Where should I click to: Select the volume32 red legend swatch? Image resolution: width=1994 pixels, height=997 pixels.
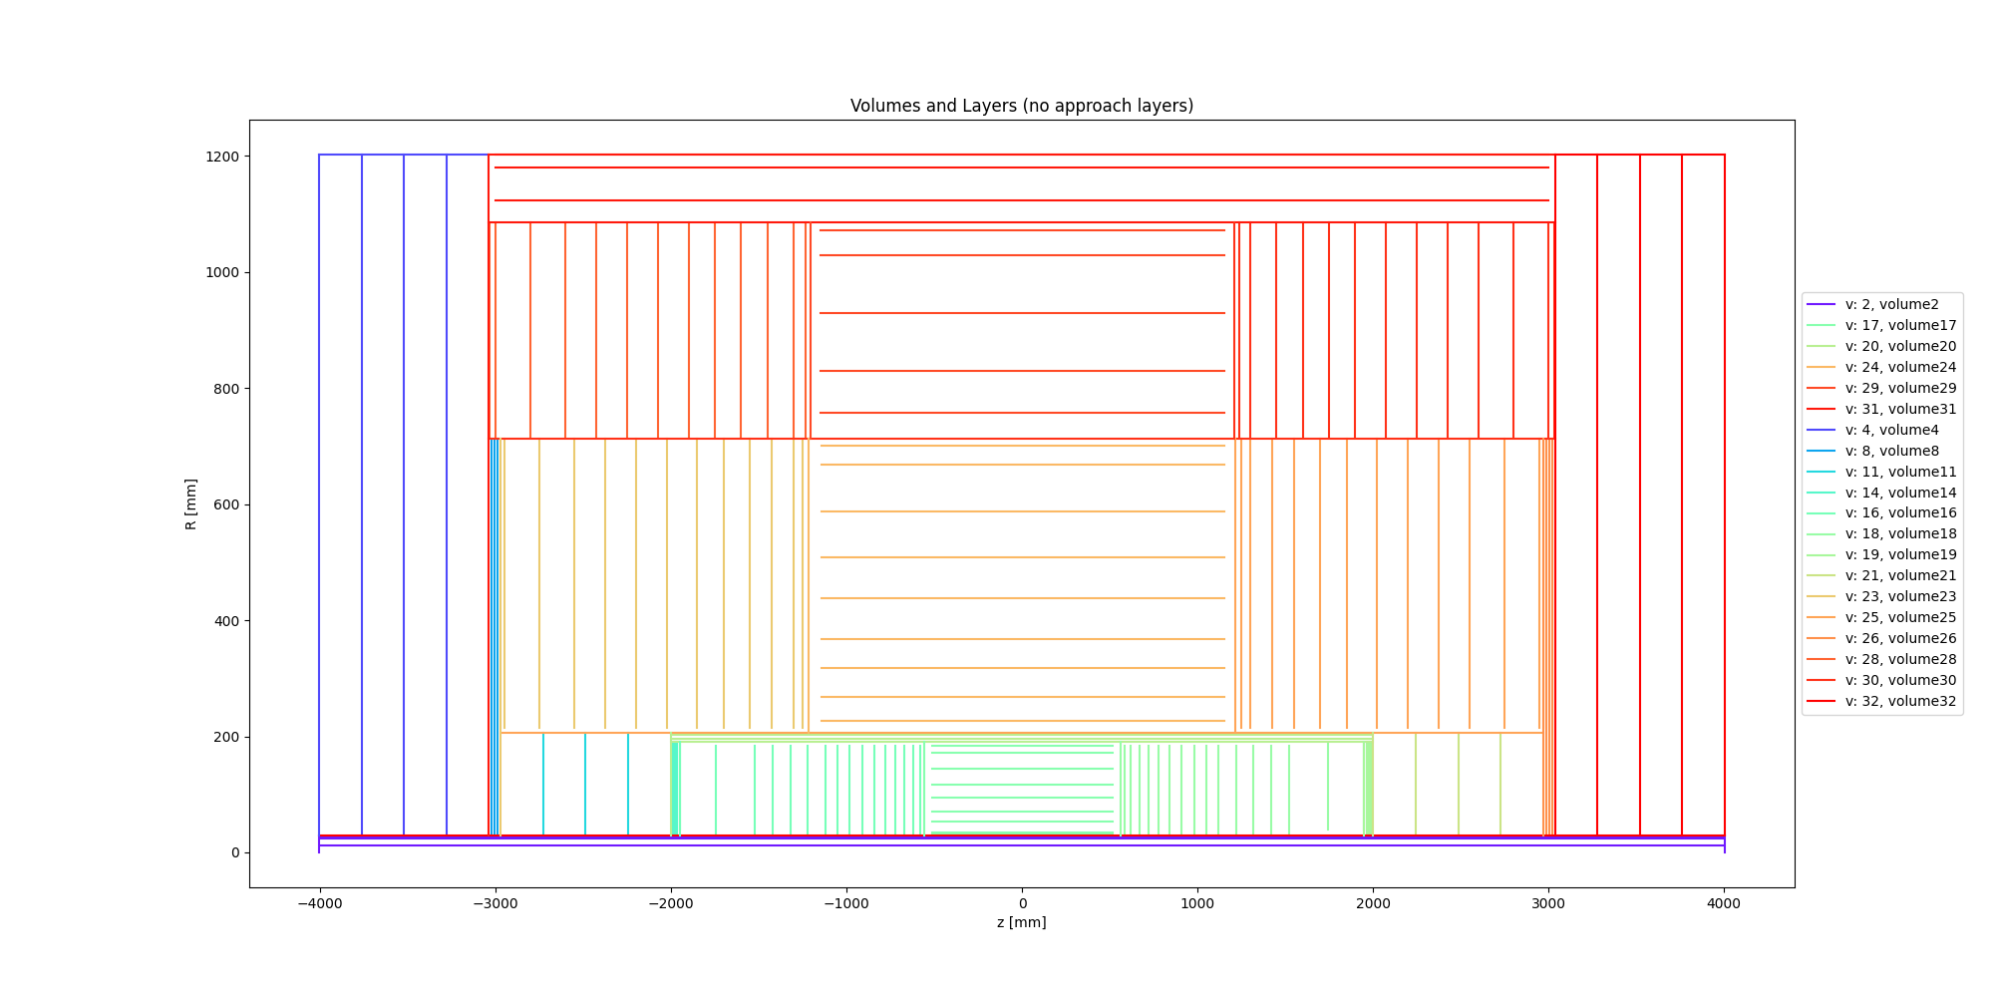pos(1821,702)
